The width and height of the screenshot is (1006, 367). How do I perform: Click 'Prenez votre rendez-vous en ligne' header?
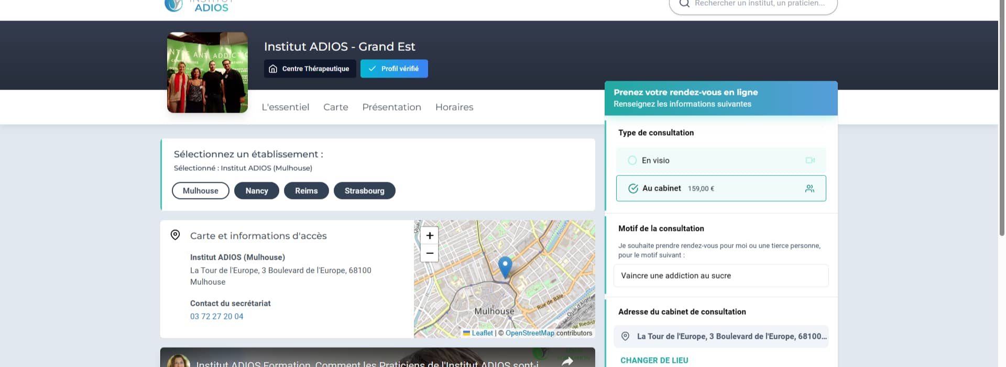[x=686, y=92]
